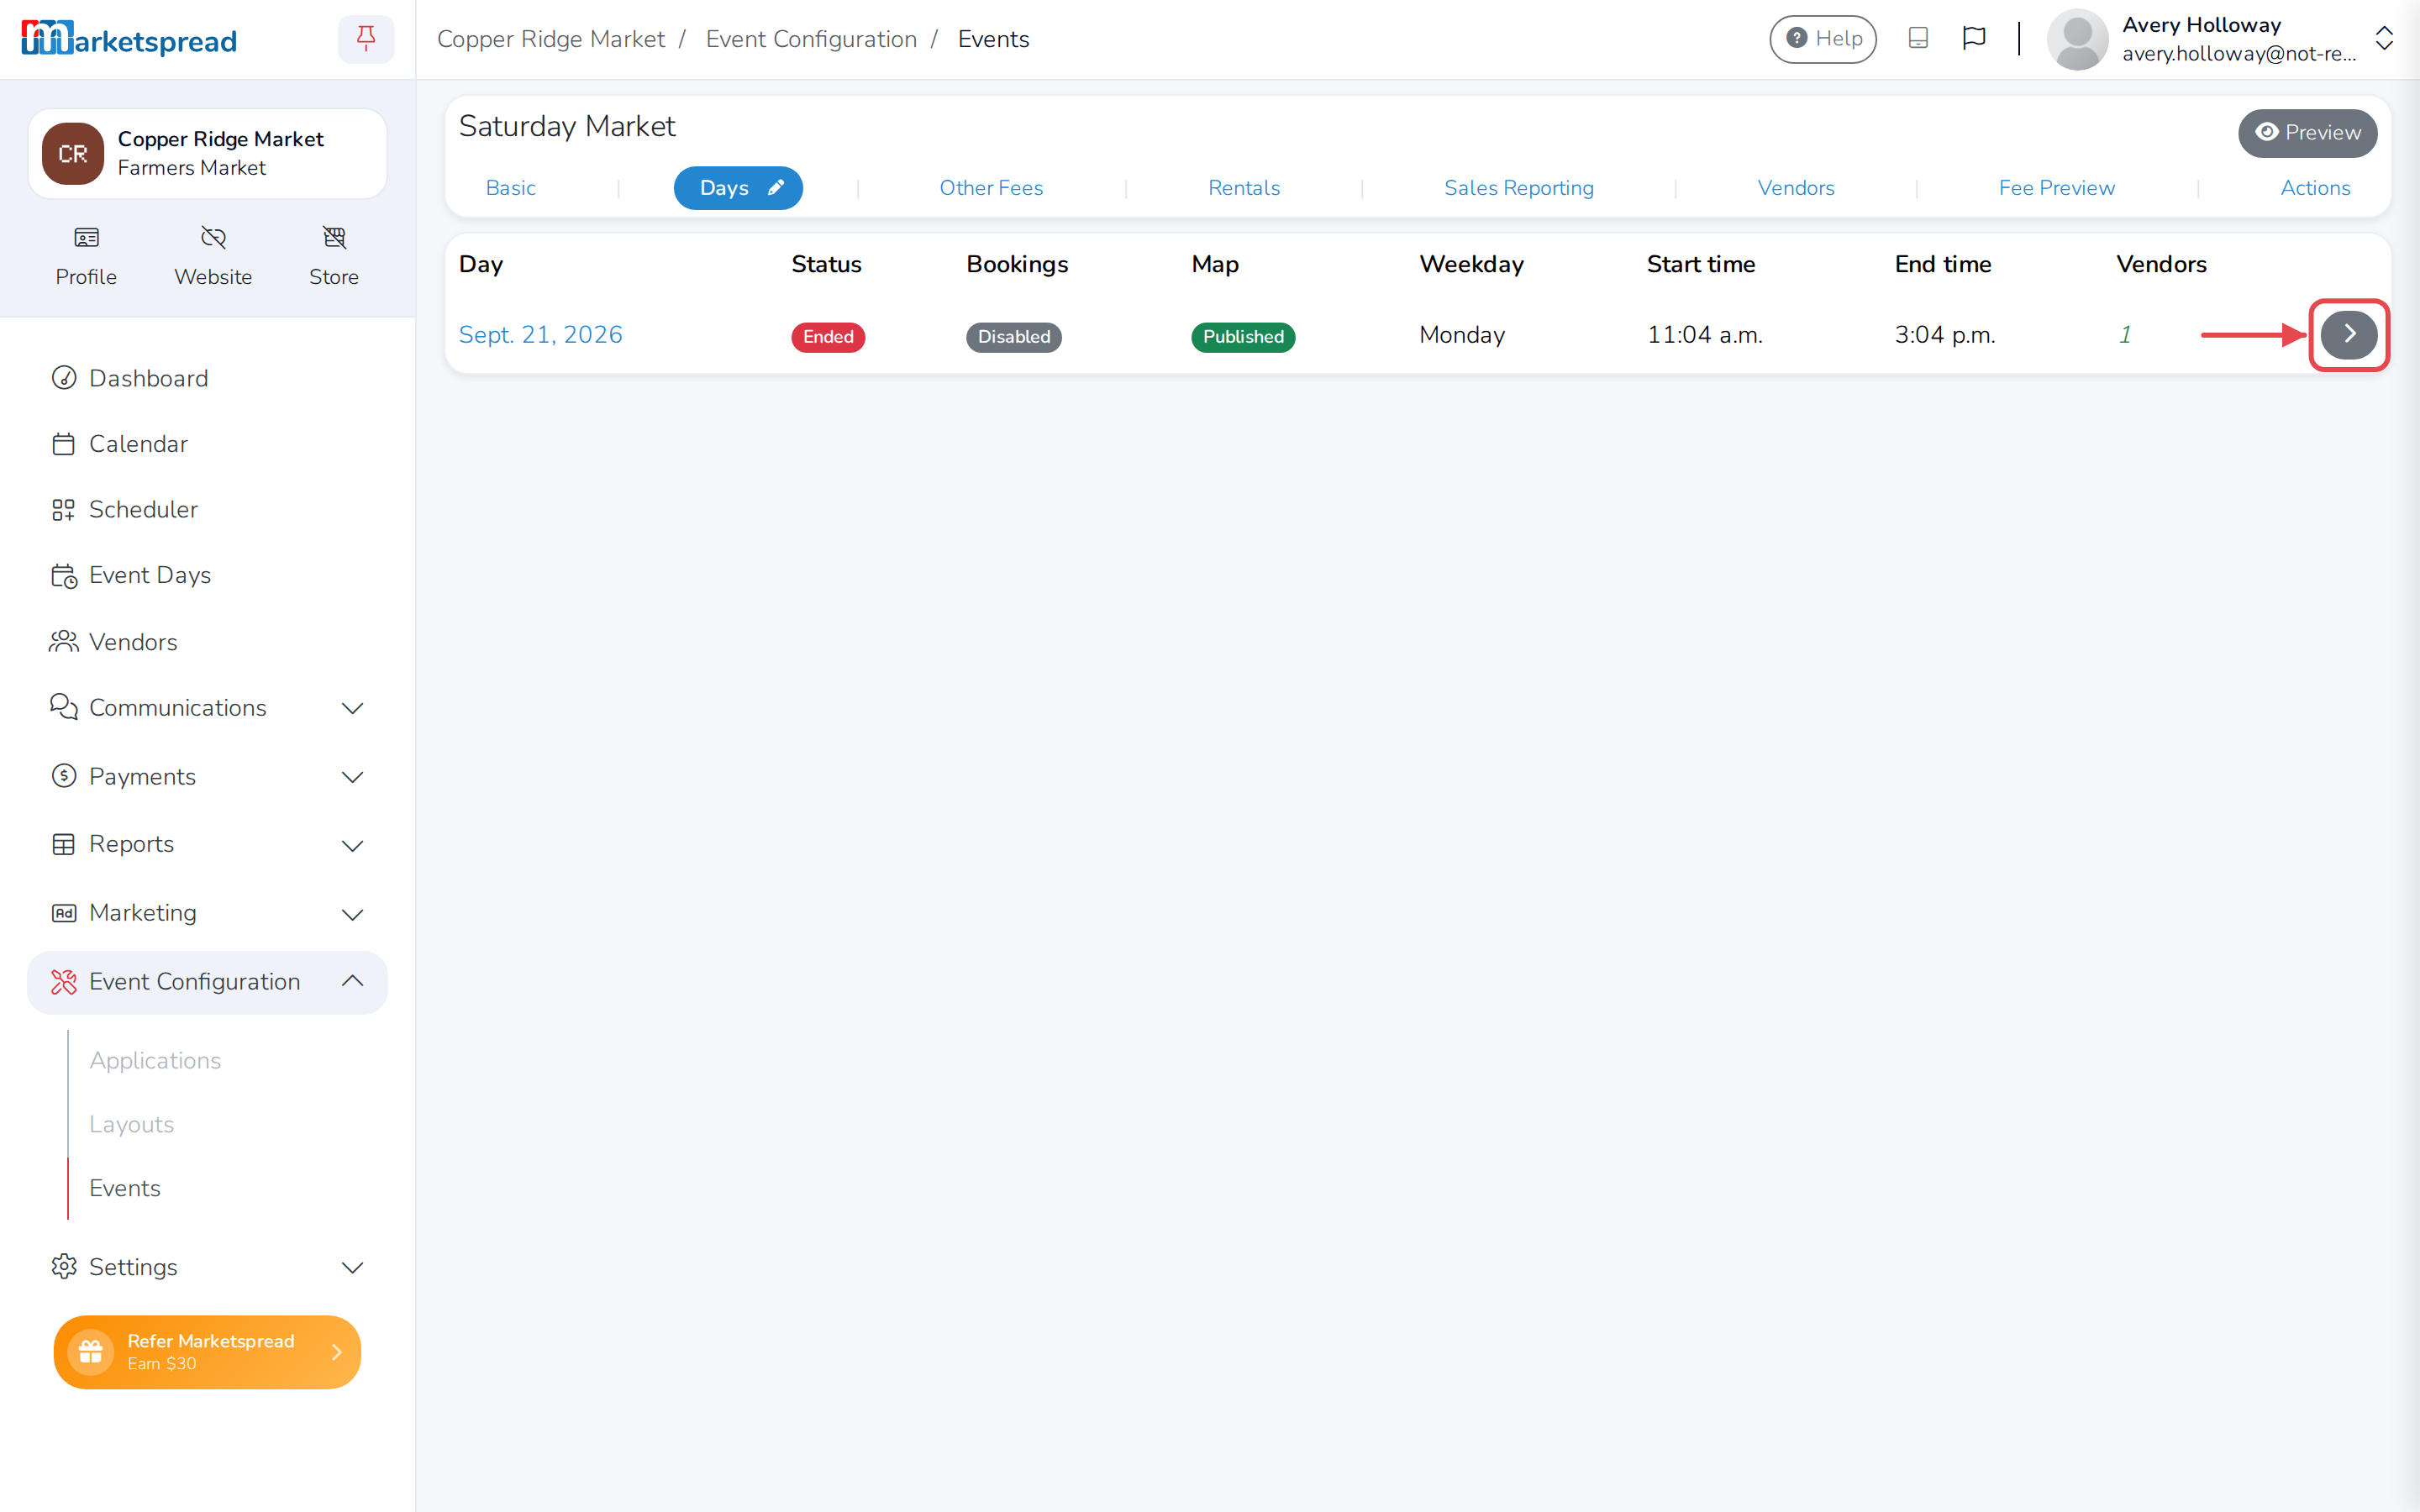The height and width of the screenshot is (1512, 2420).
Task: Click the Copper Ridge Market CR badge
Action: coord(73,154)
